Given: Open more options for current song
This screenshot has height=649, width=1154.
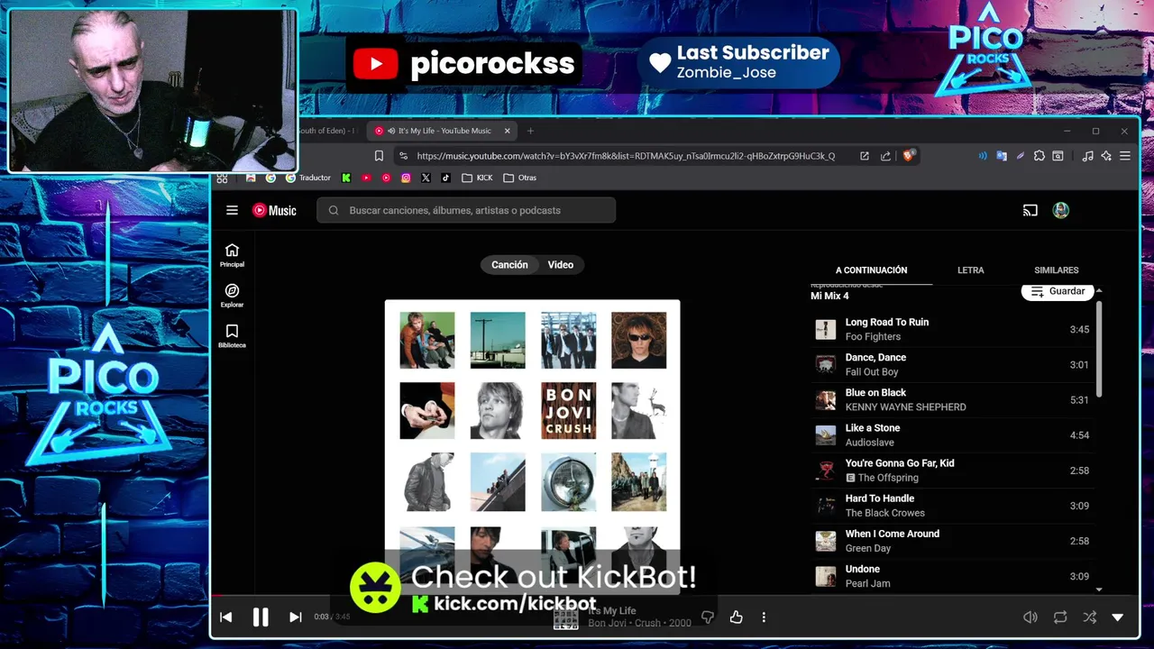Looking at the screenshot, I should point(764,617).
